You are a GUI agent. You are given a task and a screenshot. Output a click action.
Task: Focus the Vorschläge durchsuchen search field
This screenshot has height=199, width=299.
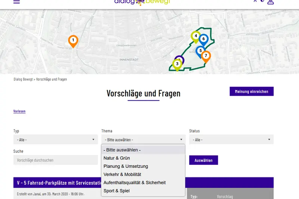coord(55,160)
